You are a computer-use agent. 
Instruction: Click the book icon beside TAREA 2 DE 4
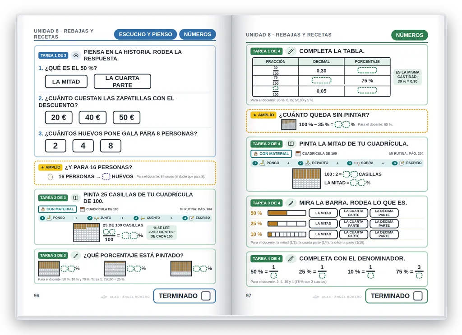[291, 144]
